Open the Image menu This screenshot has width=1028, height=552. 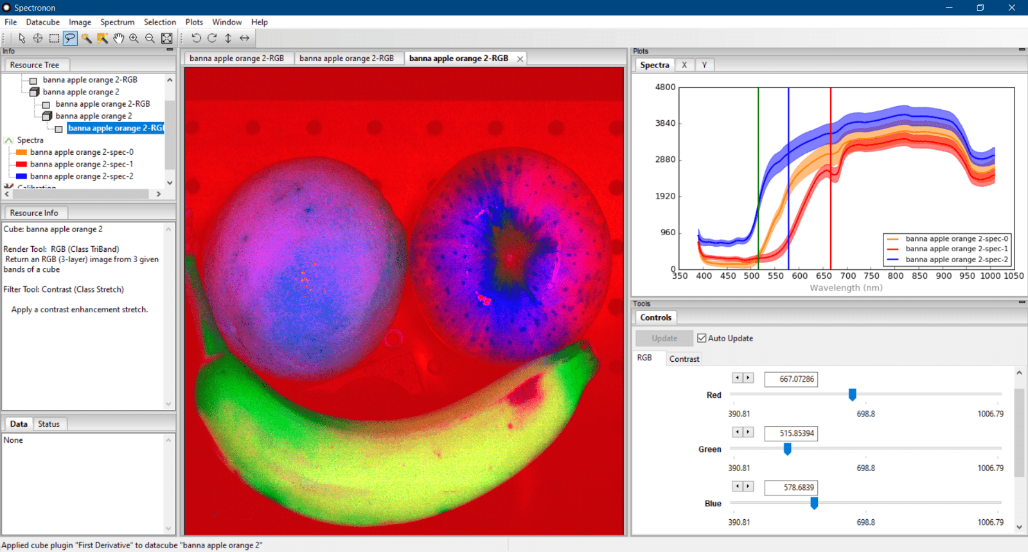tap(80, 22)
